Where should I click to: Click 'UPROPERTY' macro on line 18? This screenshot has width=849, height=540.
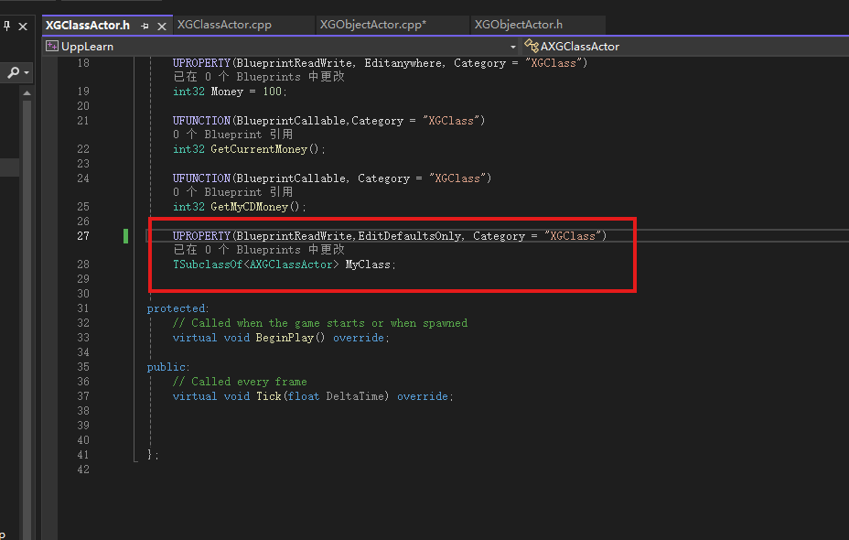[201, 63]
